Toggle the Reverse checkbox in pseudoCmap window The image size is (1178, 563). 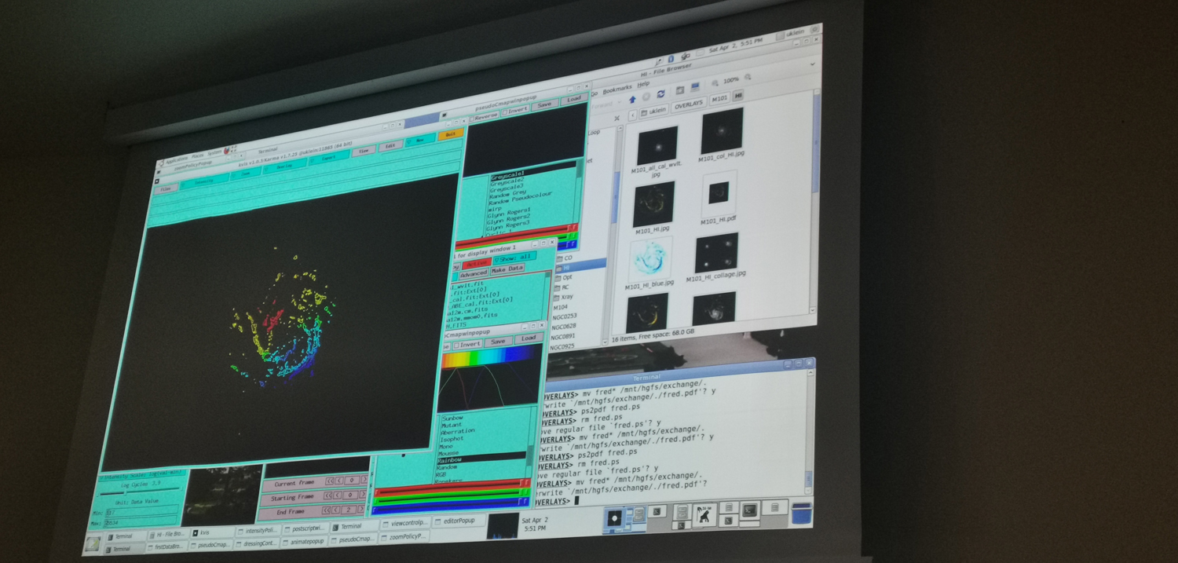click(x=484, y=117)
